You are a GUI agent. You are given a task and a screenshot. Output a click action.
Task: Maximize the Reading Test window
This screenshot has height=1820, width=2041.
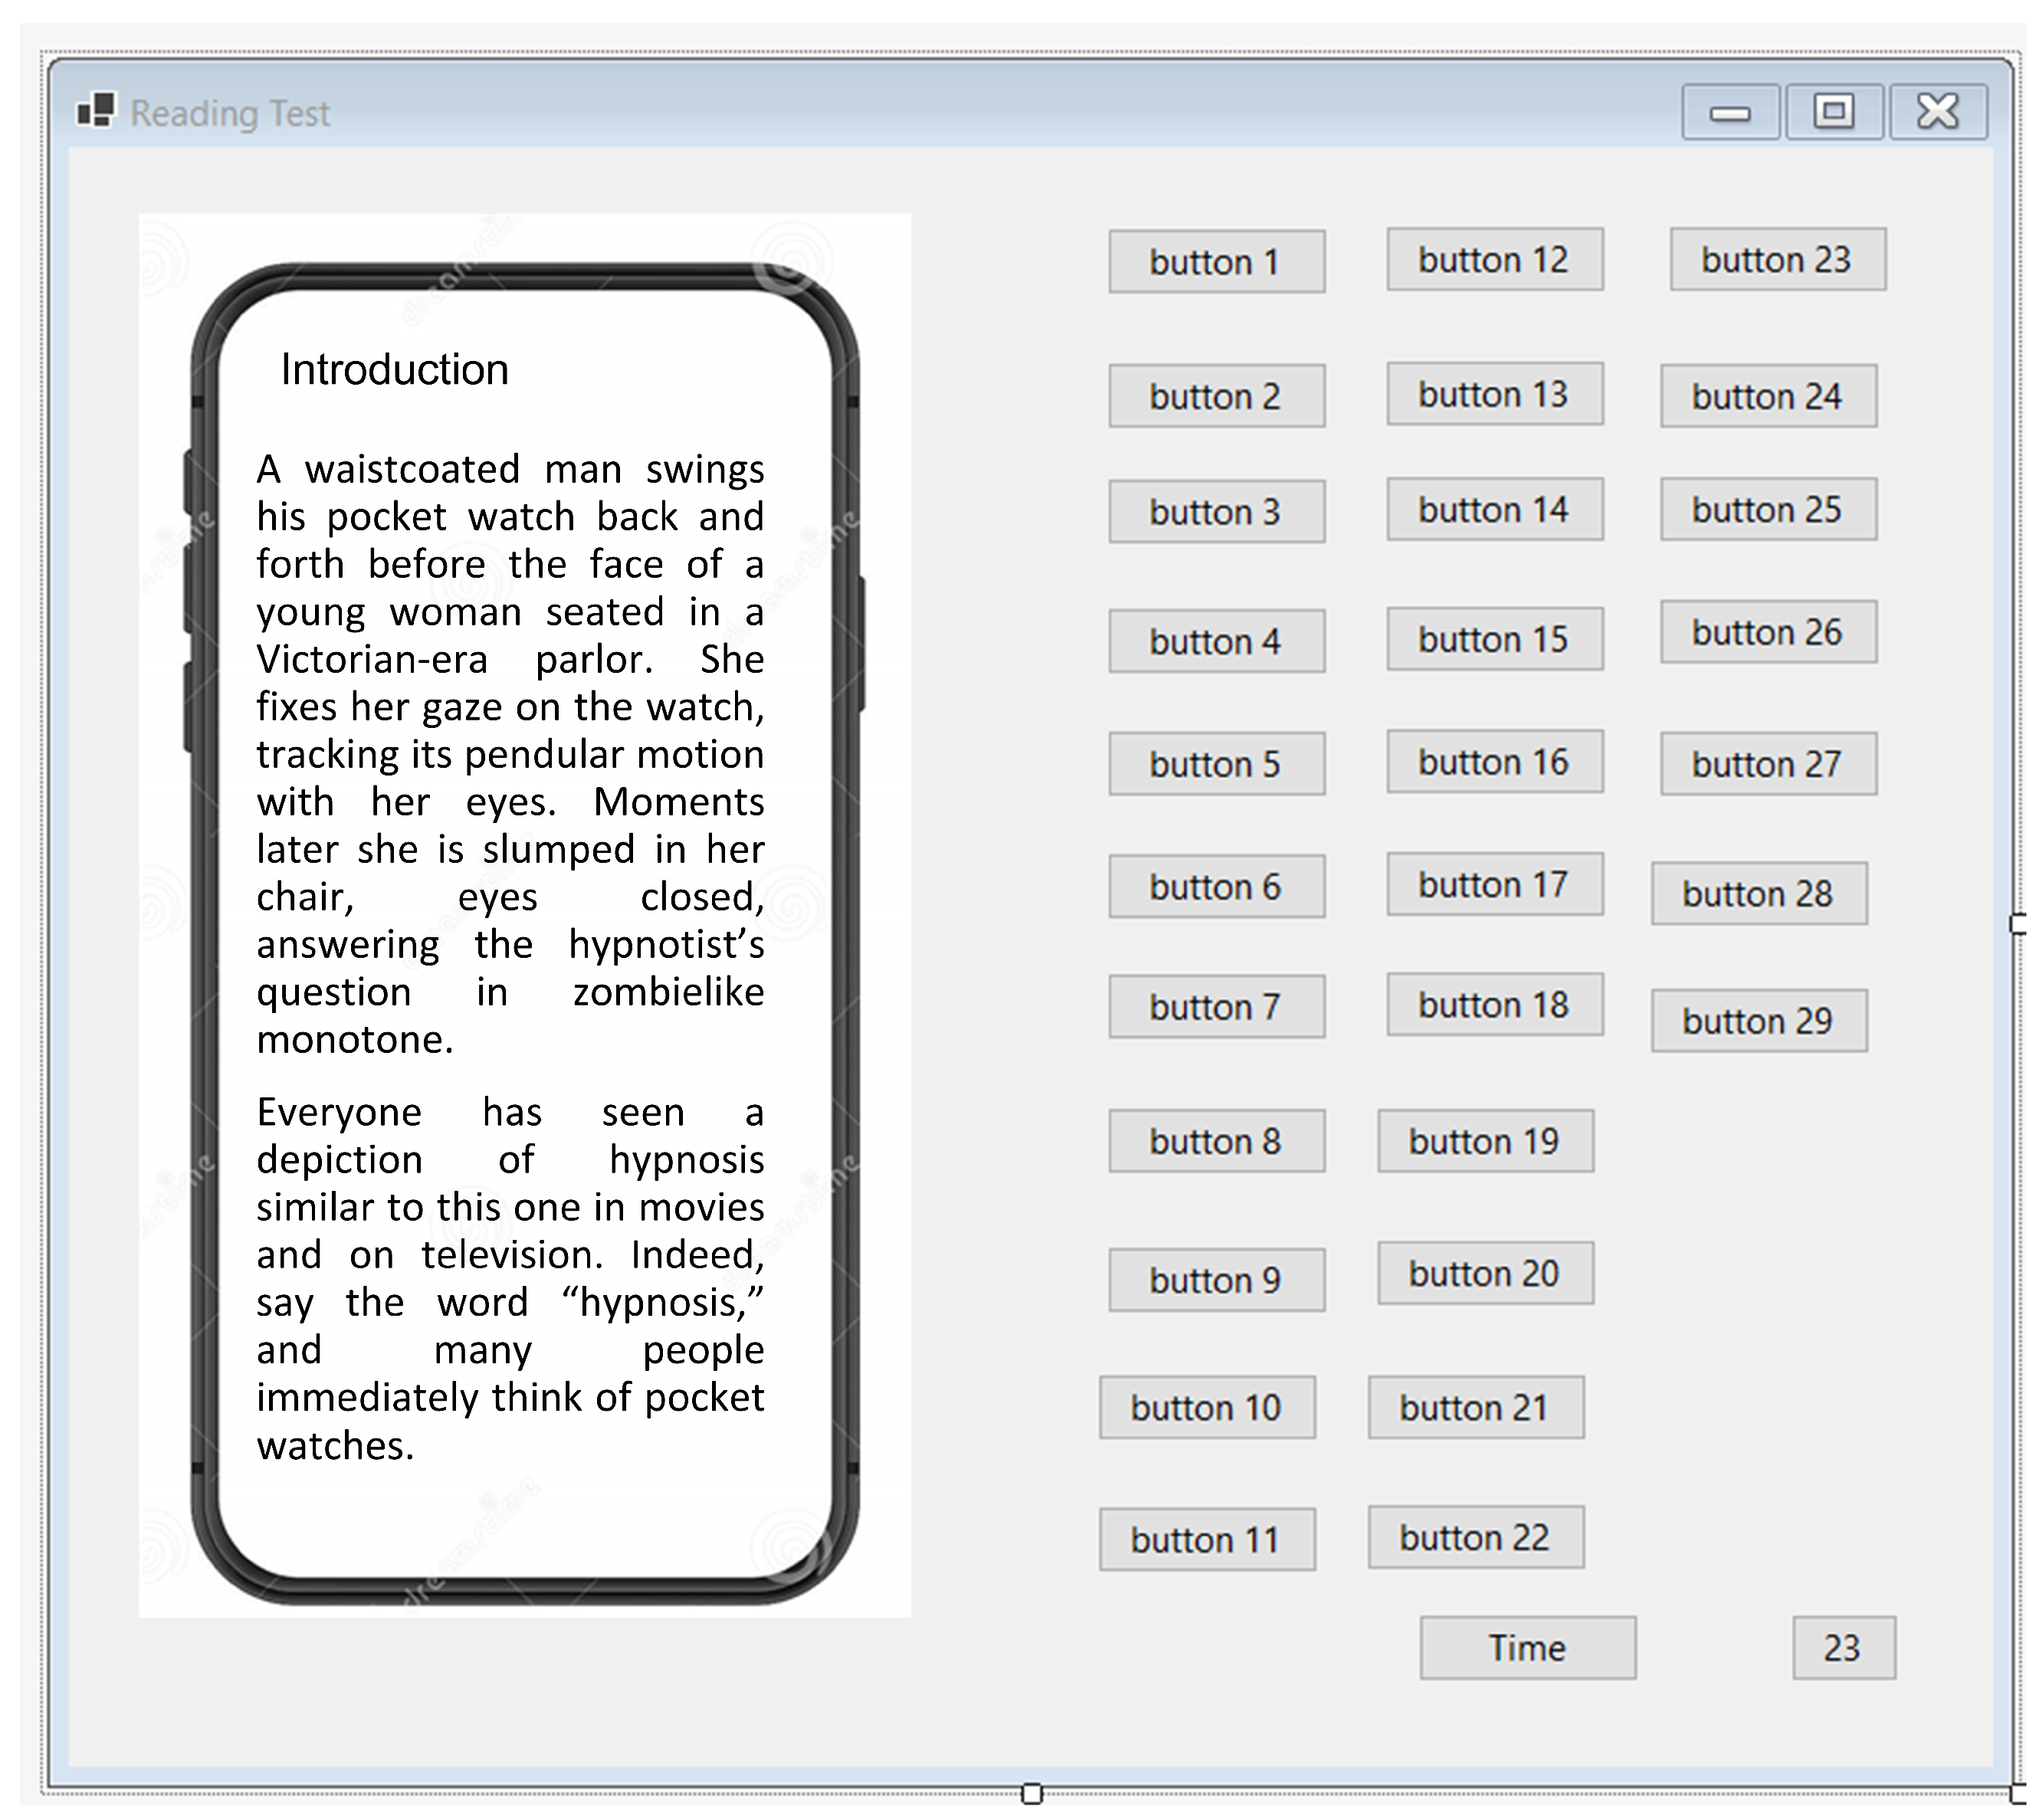tap(1834, 112)
